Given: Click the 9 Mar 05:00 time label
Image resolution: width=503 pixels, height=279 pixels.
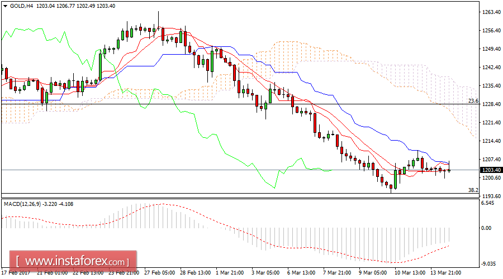Looking at the screenshot, I should 373,273.
